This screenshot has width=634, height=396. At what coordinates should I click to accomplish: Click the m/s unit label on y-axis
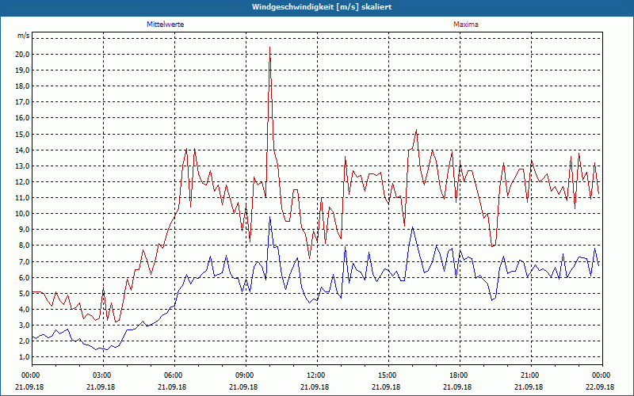click(24, 36)
